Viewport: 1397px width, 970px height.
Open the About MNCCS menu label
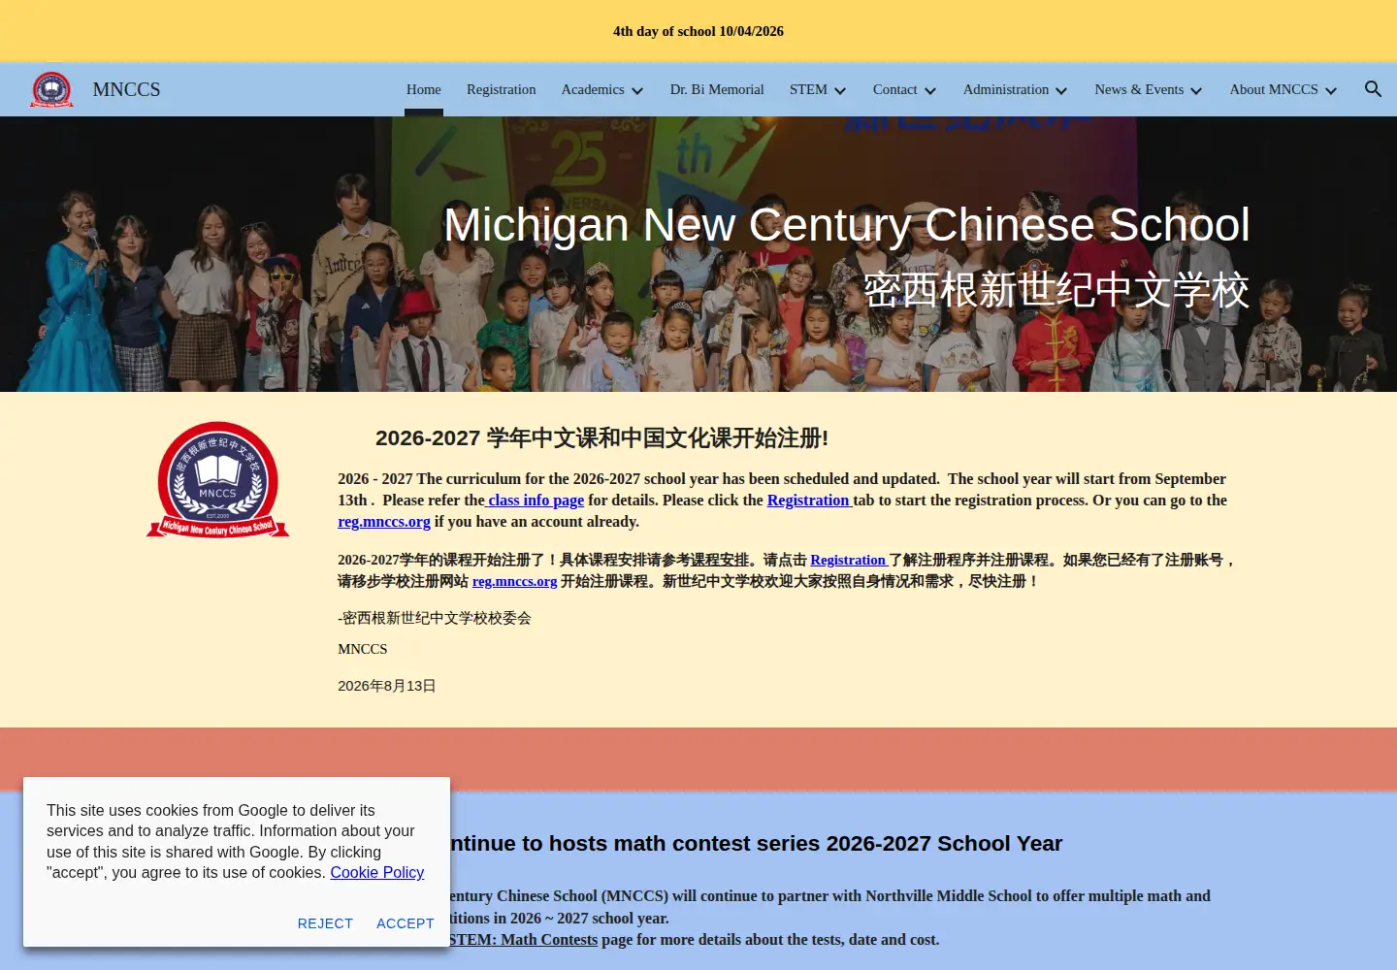[1274, 89]
